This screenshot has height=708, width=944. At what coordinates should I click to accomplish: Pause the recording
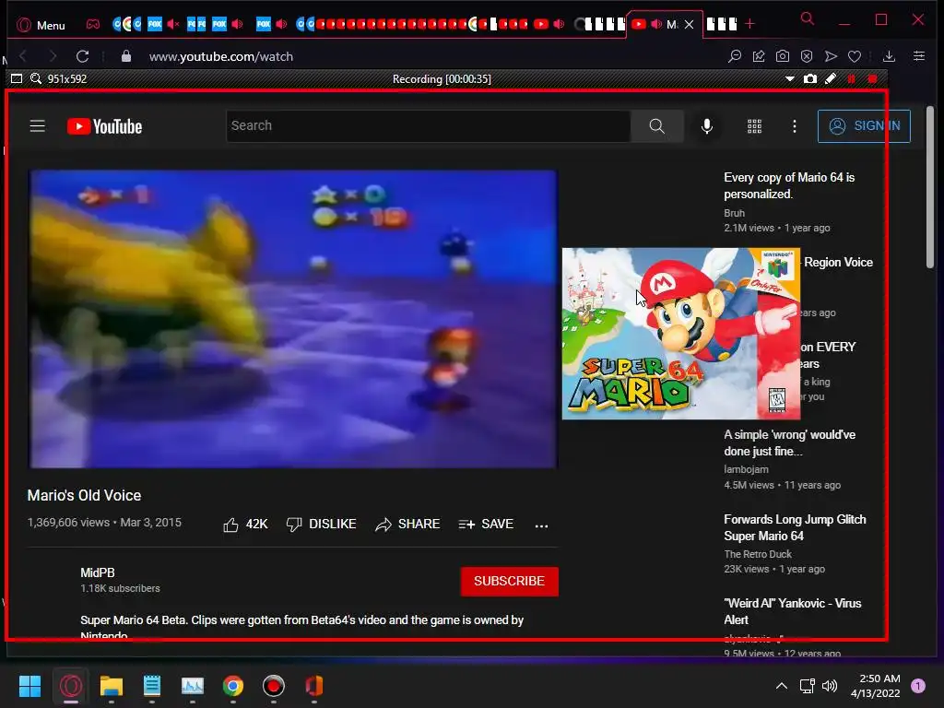[x=851, y=79]
